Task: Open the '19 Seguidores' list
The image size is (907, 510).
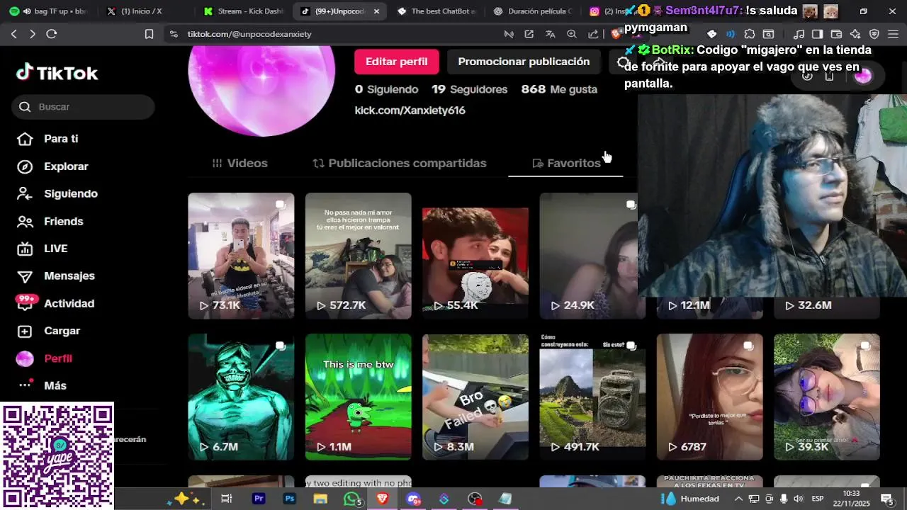Action: 470,89
